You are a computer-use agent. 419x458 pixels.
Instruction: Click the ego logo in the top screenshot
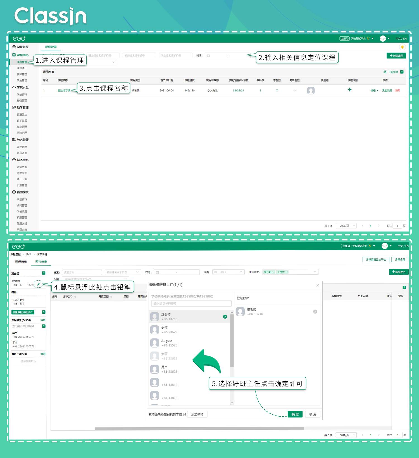(x=19, y=39)
